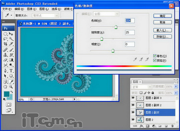Reset default foreground/background colors
Screen dimensions: 180x131
(4, 99)
